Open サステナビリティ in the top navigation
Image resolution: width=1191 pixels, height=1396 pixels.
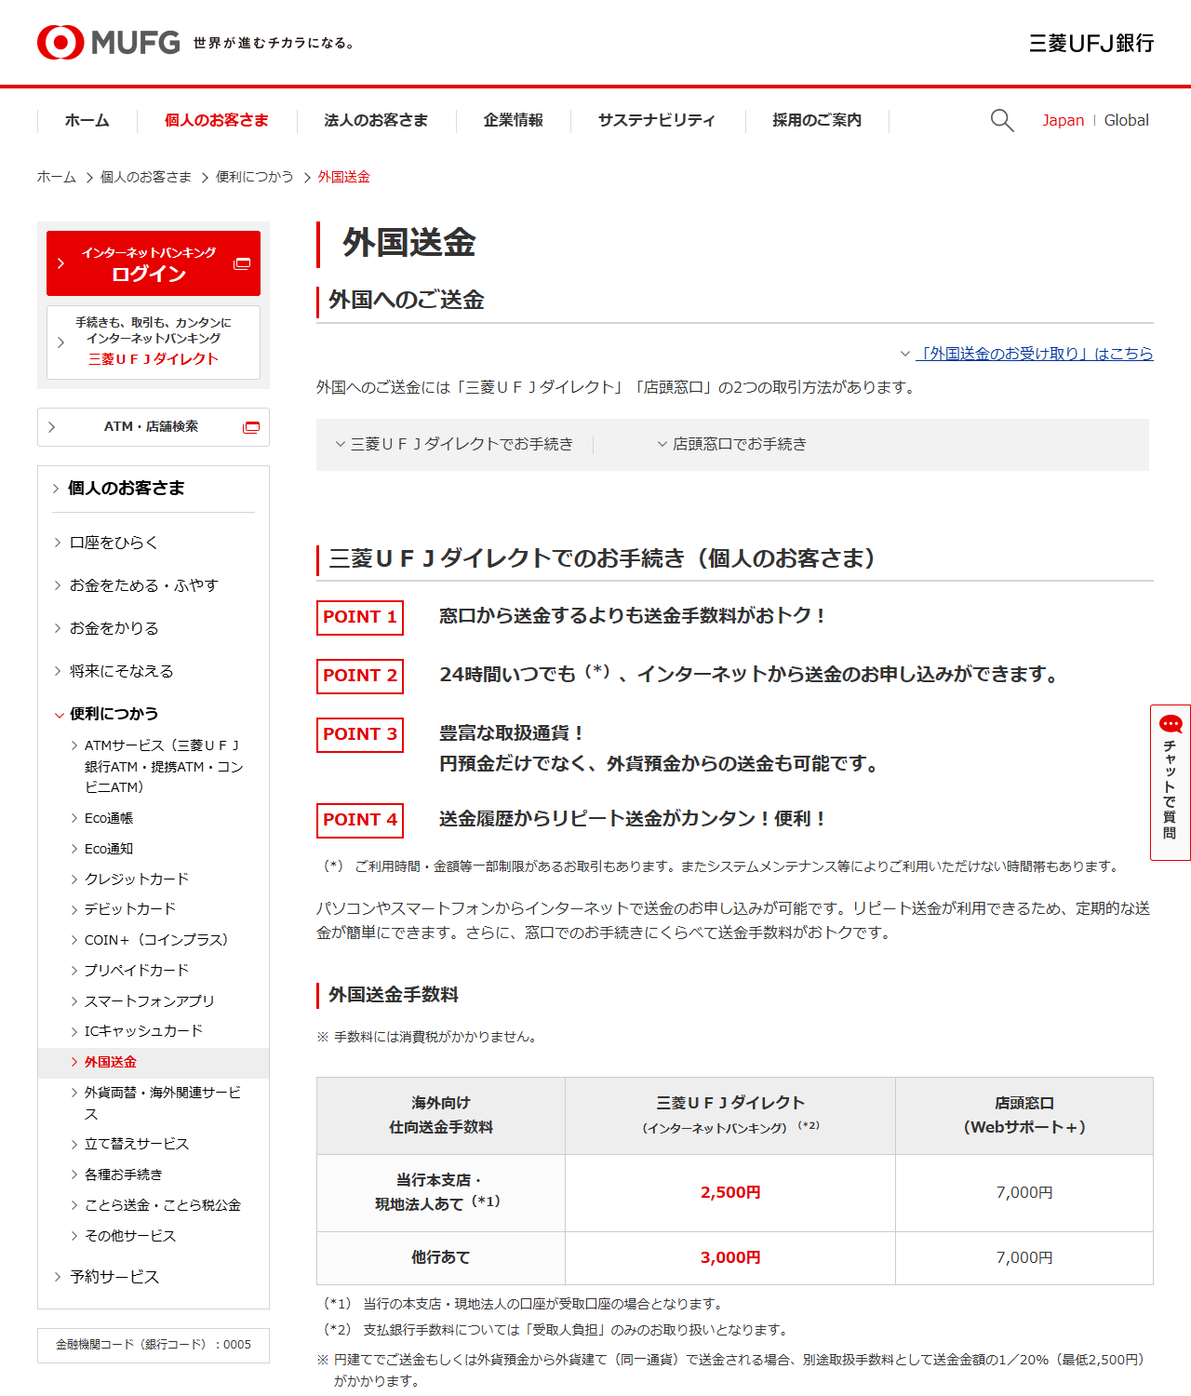tap(657, 121)
